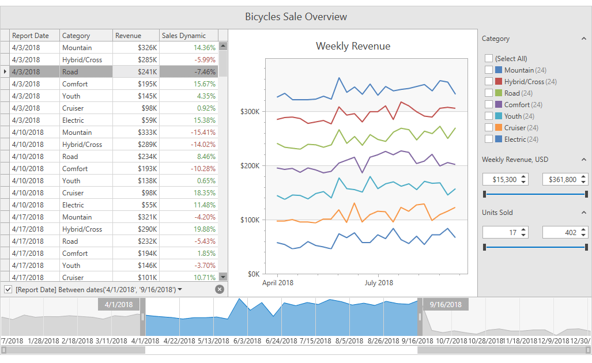Open the Report Date filter dropdown arrow
The image size is (592, 363).
click(x=180, y=289)
